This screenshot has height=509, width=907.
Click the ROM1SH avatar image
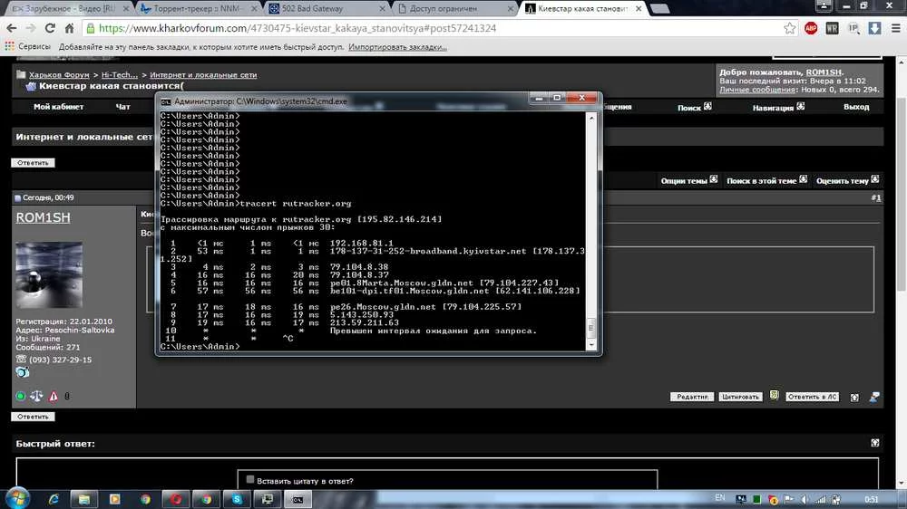tap(49, 275)
